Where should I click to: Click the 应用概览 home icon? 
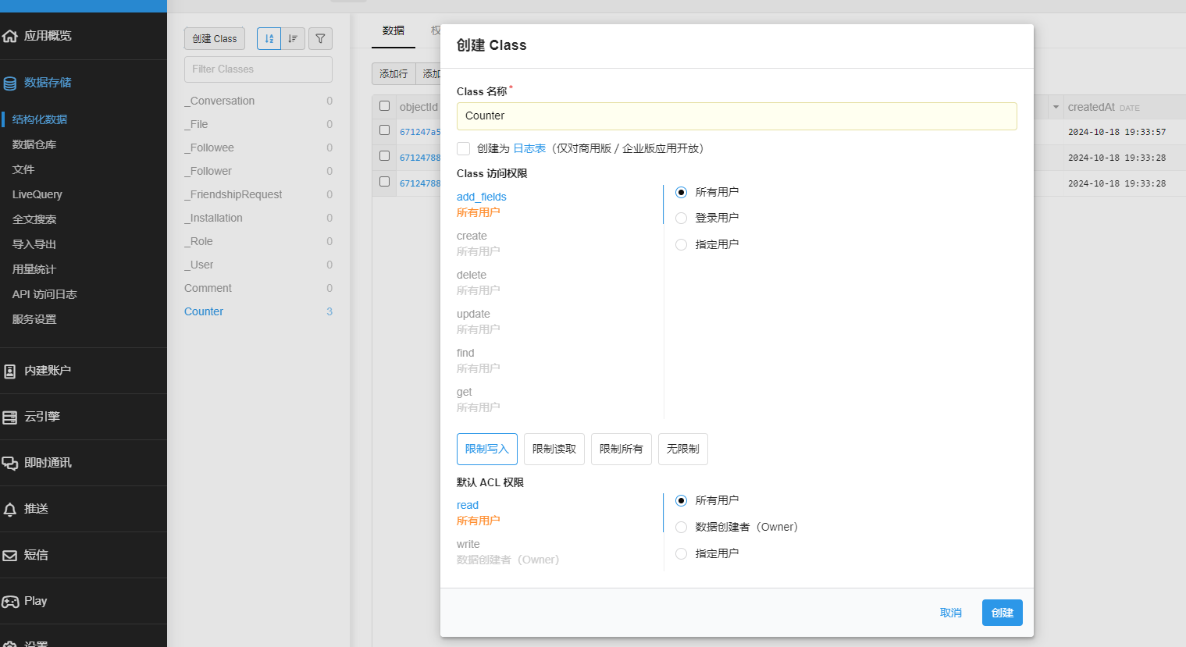click(x=10, y=36)
